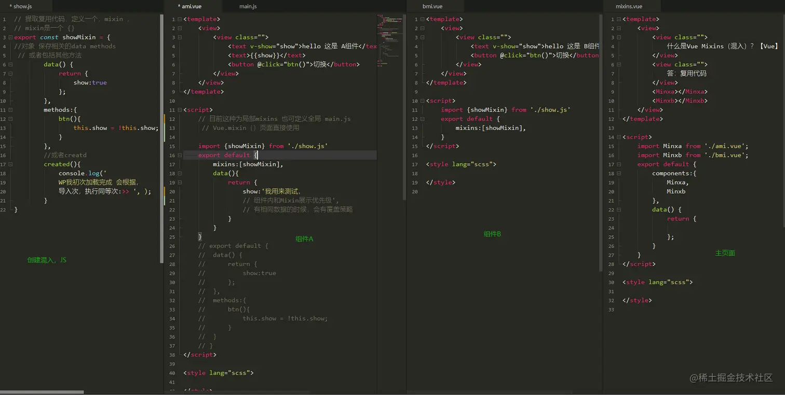Image resolution: width=785 pixels, height=395 pixels.
Task: Collapse the script block in mixins.vue
Action: point(619,137)
